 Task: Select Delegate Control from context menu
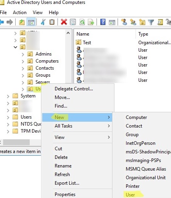click(x=74, y=89)
